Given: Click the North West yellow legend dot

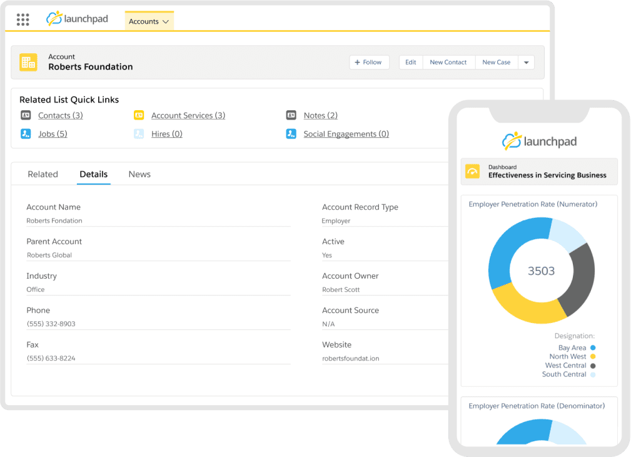Looking at the screenshot, I should 593,356.
